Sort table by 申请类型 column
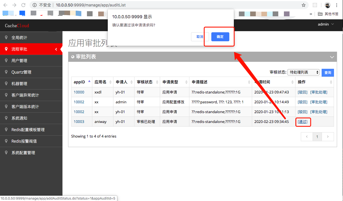This screenshot has height=201, width=343. point(174,82)
